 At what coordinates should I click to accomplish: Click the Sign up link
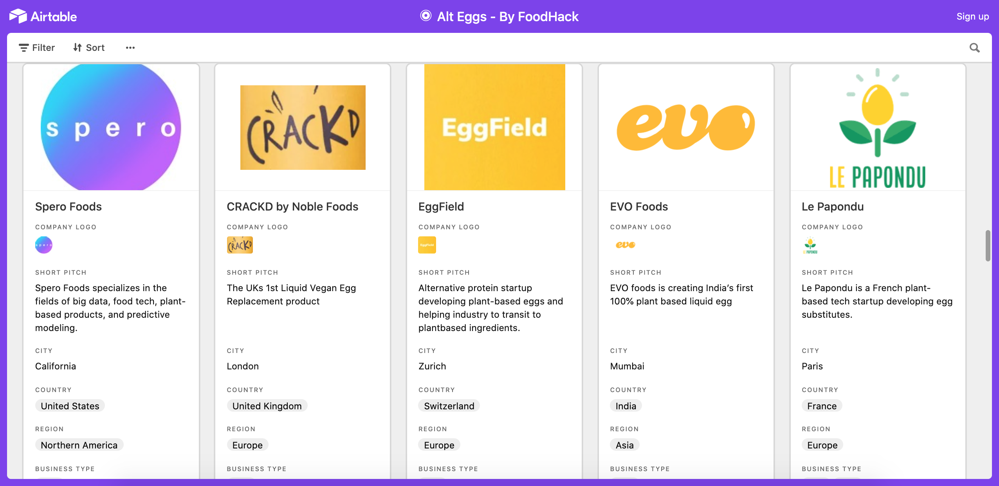(x=972, y=16)
